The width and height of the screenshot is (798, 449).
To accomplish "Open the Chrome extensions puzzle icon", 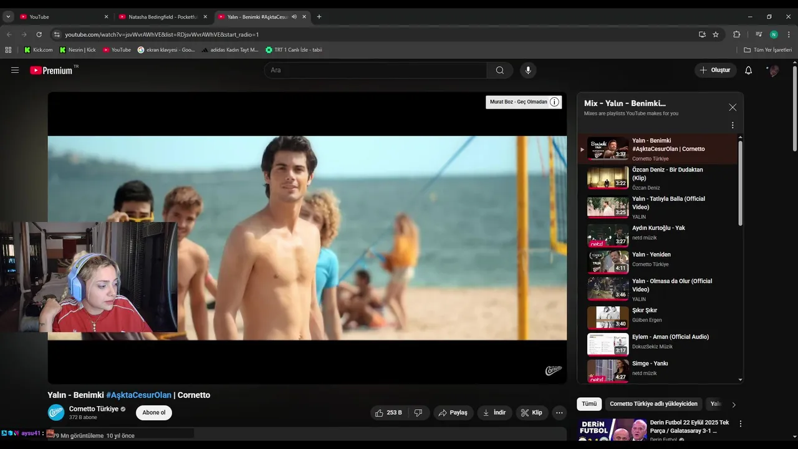I will click(736, 34).
